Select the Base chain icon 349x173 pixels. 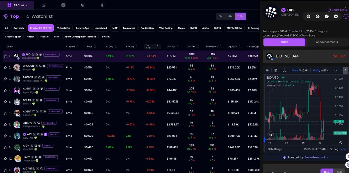pyautogui.click(x=63, y=5)
